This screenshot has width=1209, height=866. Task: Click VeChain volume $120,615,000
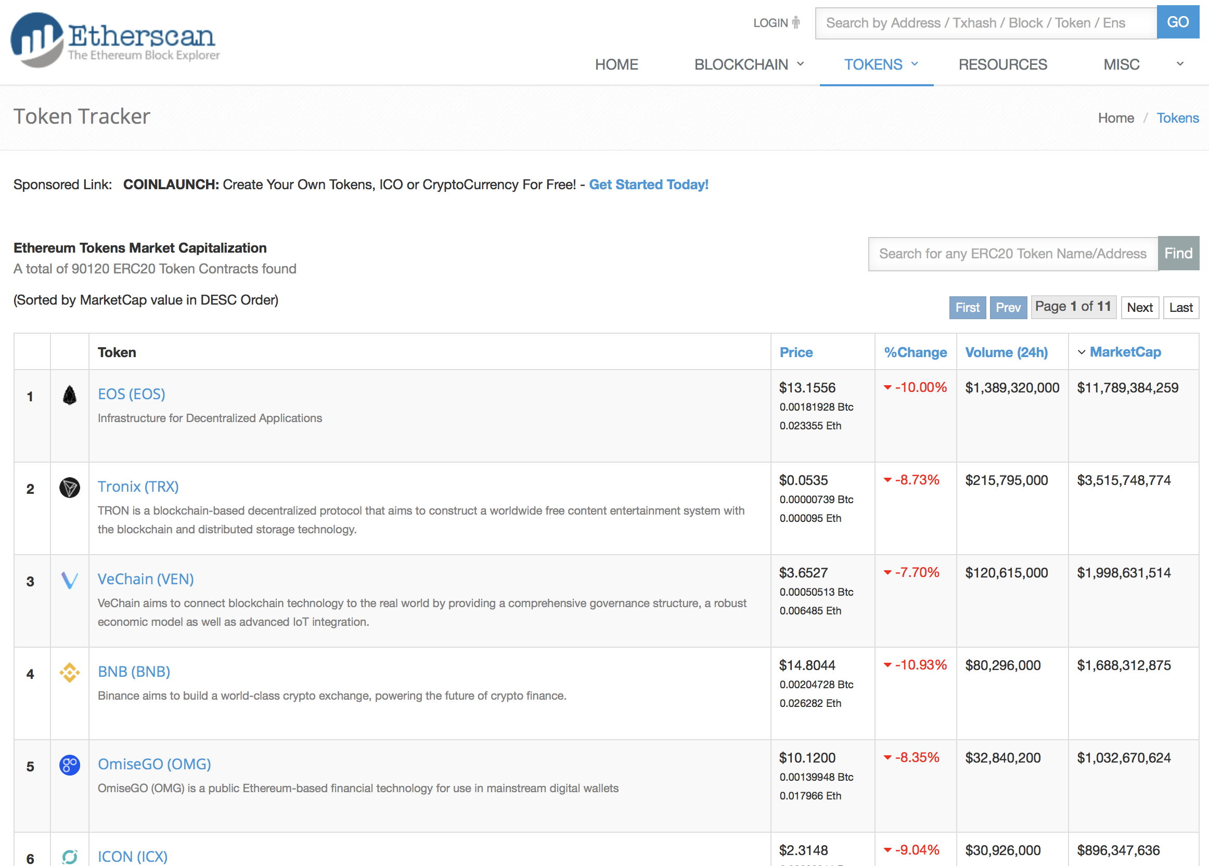click(x=1007, y=572)
